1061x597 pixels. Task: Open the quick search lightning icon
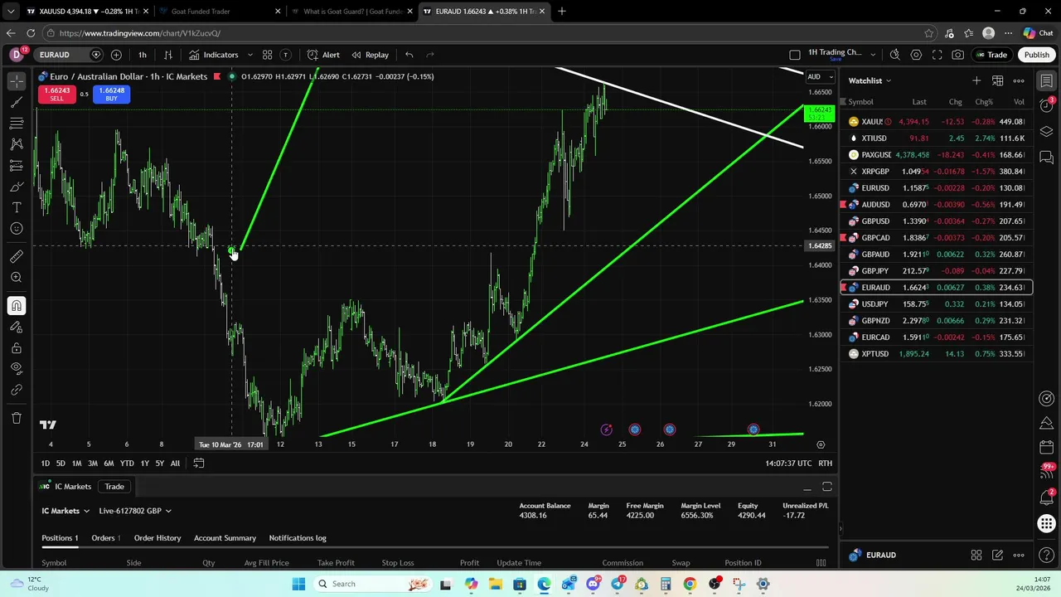(x=894, y=55)
